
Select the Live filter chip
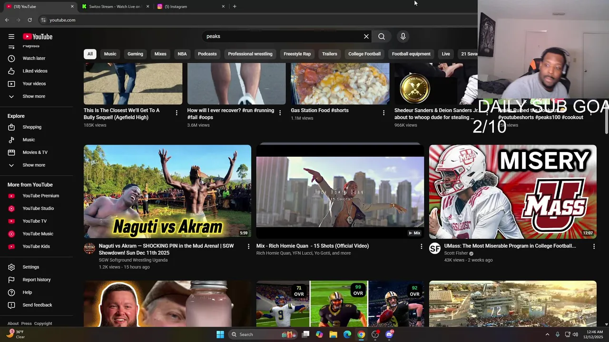tap(446, 54)
